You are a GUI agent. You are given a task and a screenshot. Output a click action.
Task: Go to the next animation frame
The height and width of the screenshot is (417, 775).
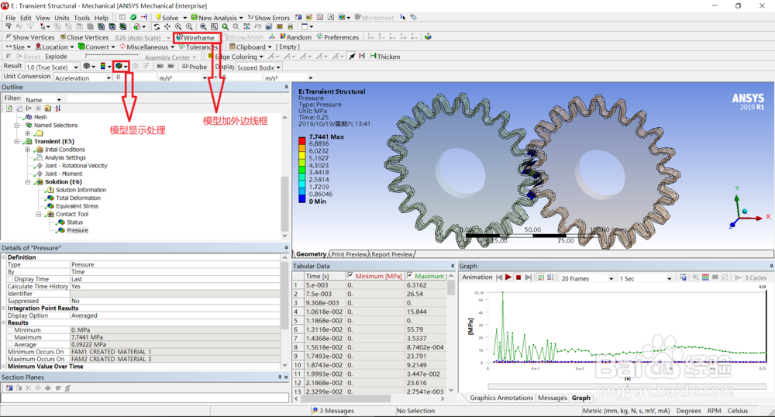(529, 277)
